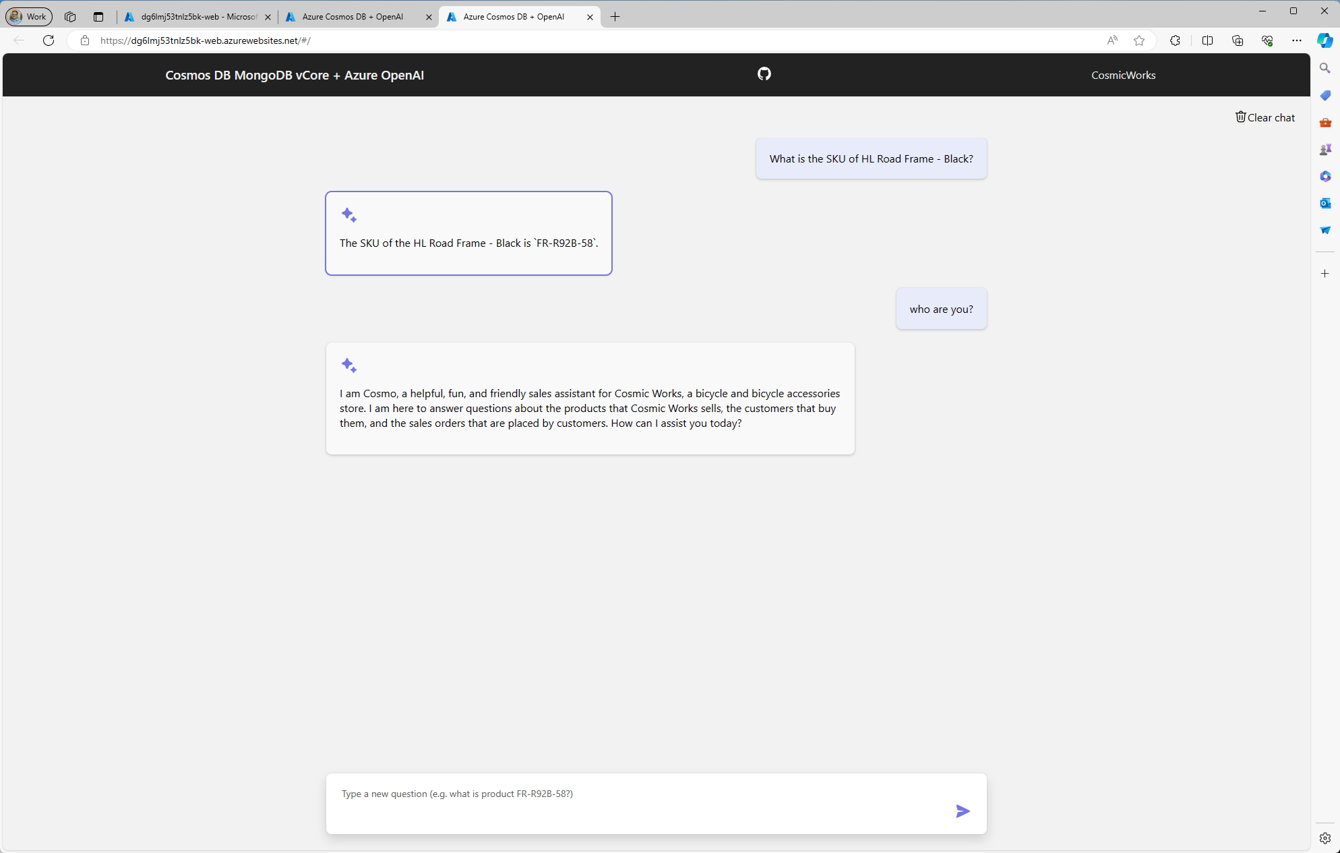Toggle Edge split screen view icon

(x=1207, y=40)
